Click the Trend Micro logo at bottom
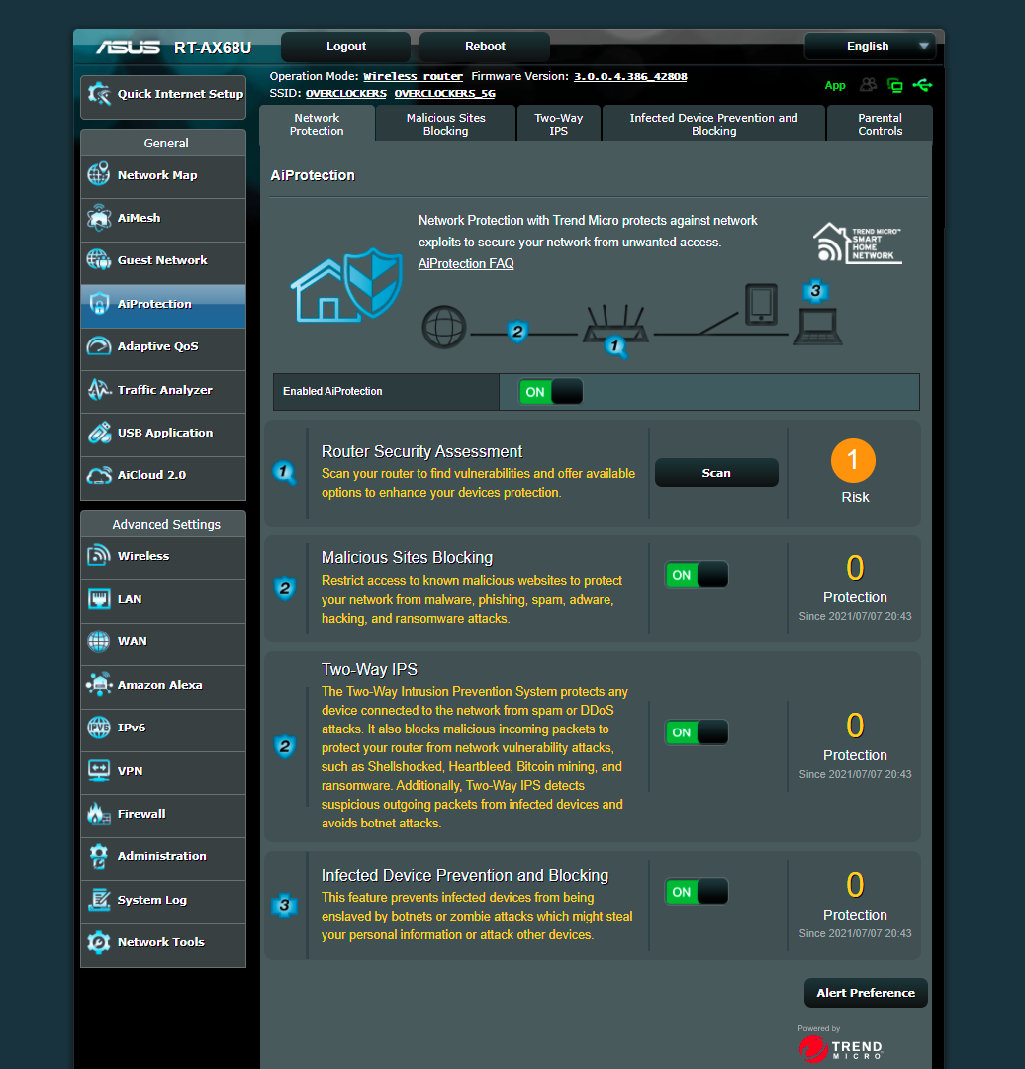The width and height of the screenshot is (1025, 1069). click(x=841, y=1048)
